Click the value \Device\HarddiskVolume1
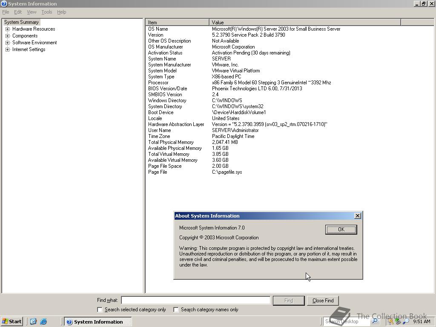Viewport: 436px width, 327px height. (239, 112)
